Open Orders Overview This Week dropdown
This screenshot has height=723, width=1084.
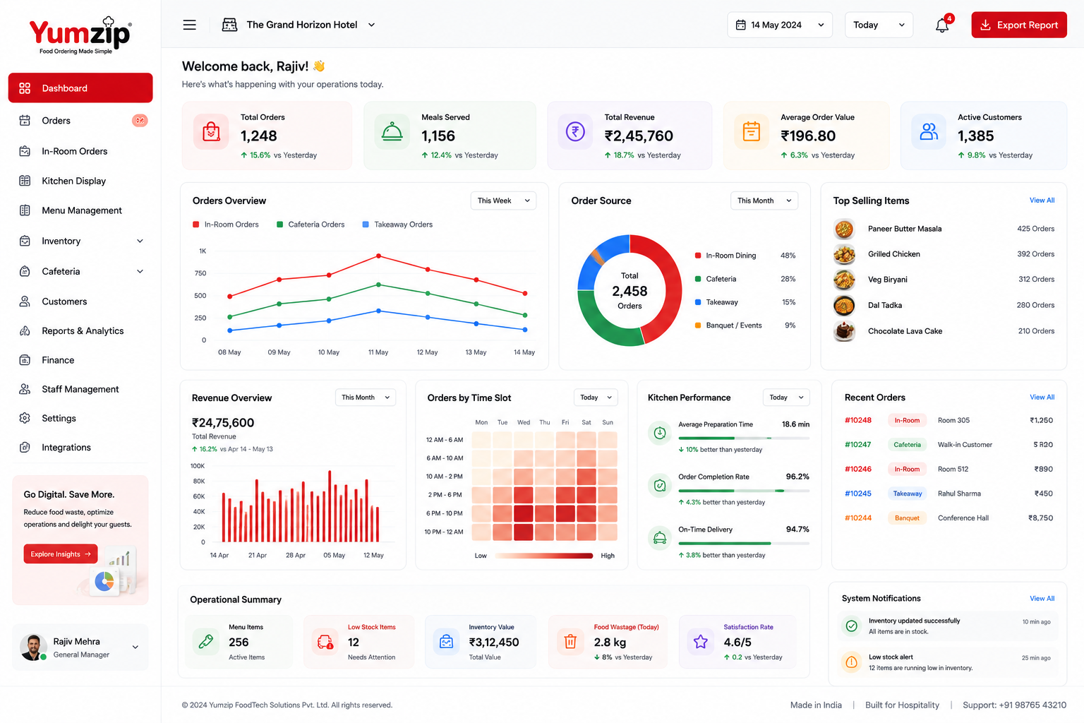[503, 201]
